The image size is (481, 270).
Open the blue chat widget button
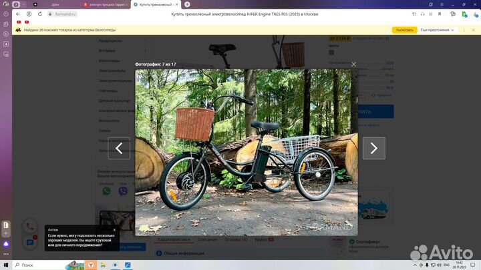29,243
